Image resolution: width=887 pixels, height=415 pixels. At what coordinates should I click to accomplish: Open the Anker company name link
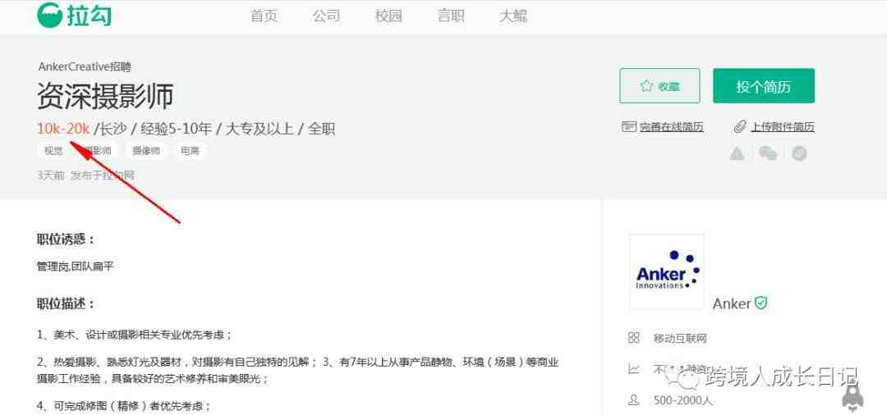point(732,303)
